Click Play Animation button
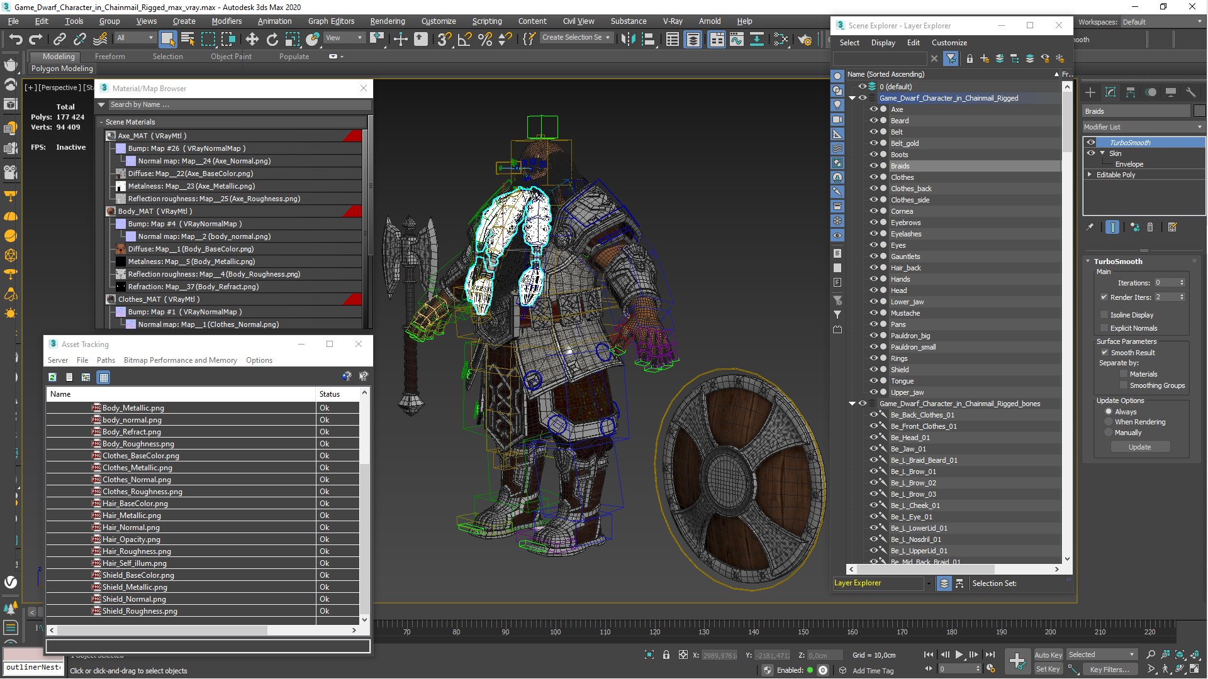Screen dimensions: 1208x679 click(x=959, y=654)
